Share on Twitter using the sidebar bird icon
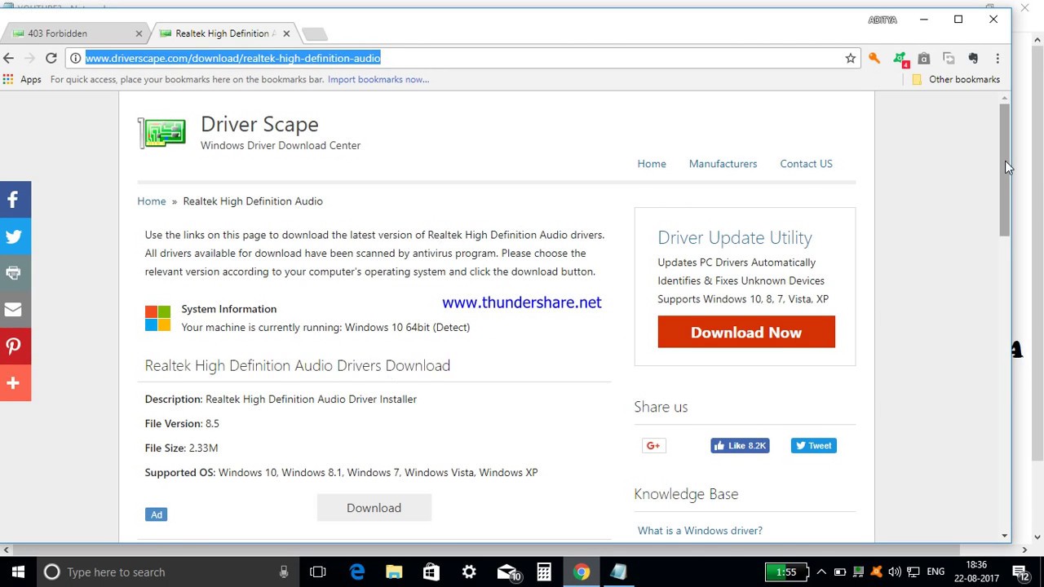 tap(15, 236)
